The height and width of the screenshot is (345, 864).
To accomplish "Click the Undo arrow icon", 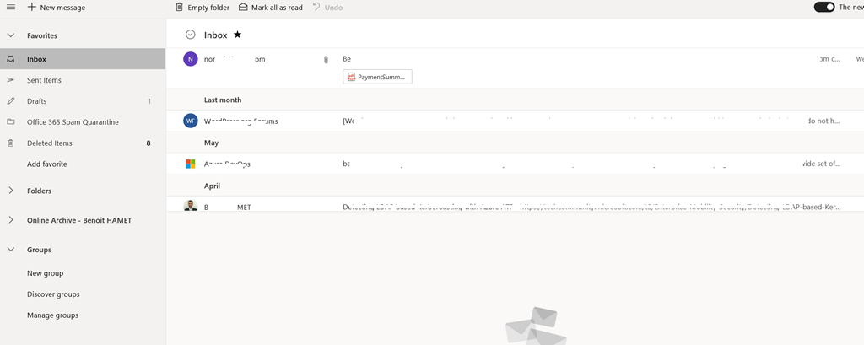I will 316,7.
